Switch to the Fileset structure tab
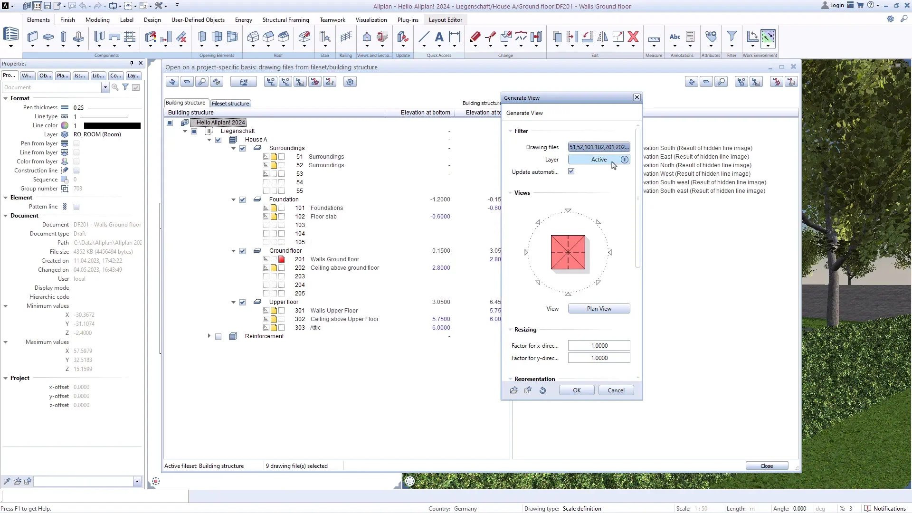912x513 pixels. (230, 103)
